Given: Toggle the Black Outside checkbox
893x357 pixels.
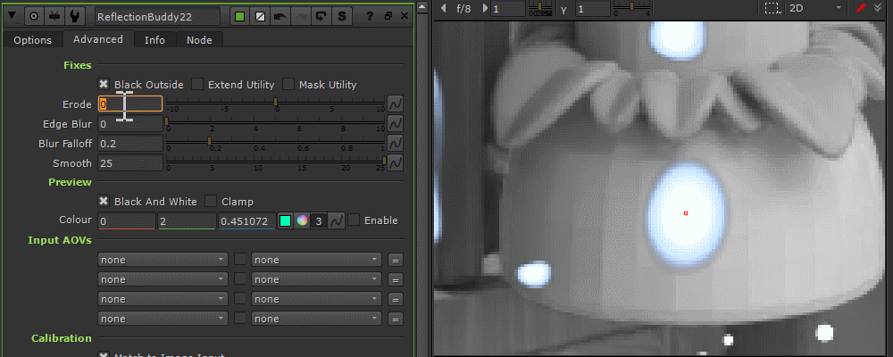Looking at the screenshot, I should point(104,84).
